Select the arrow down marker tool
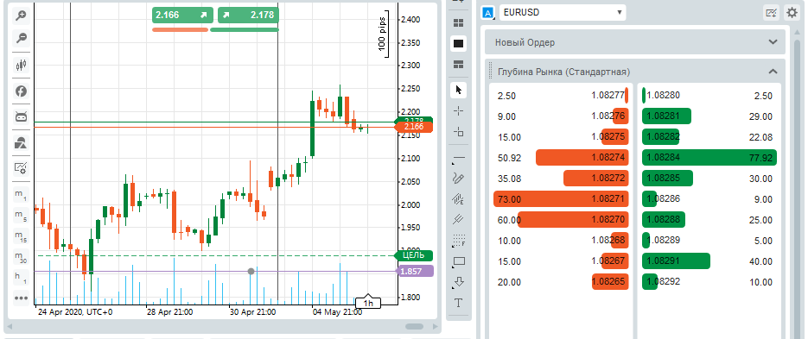 point(458,282)
